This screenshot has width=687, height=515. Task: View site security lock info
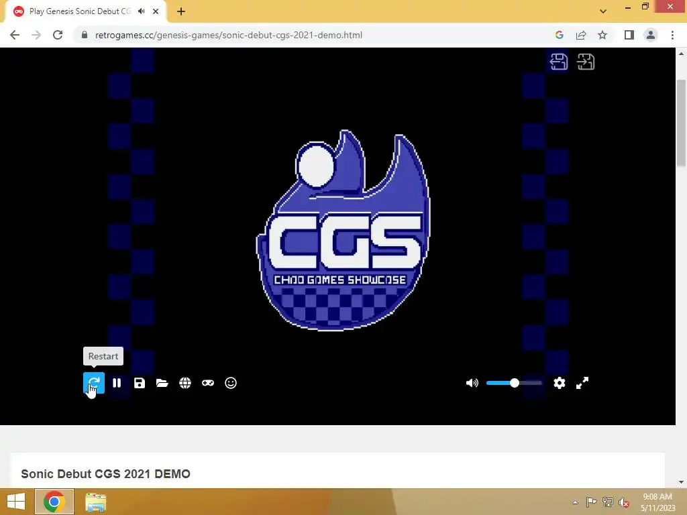point(85,35)
